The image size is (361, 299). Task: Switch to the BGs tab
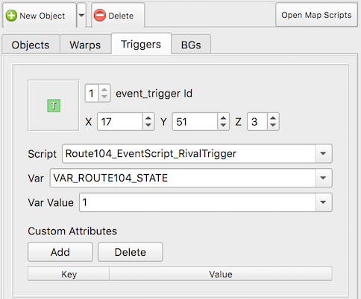[x=191, y=45]
